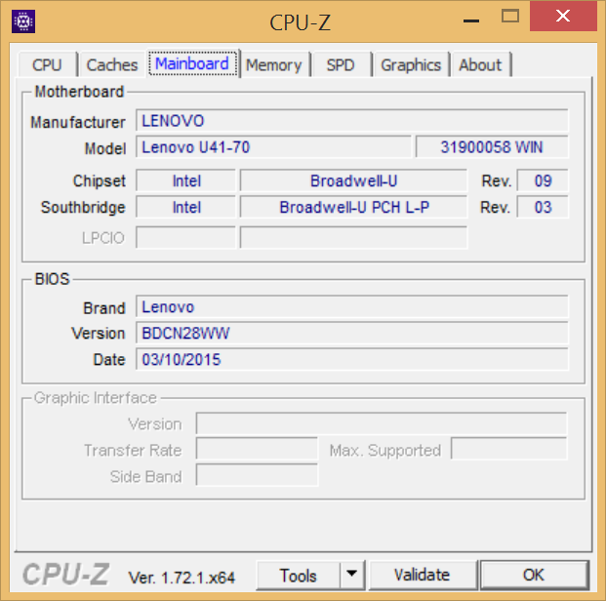This screenshot has width=606, height=601.
Task: Click the 31900058 WIN model field
Action: (492, 147)
